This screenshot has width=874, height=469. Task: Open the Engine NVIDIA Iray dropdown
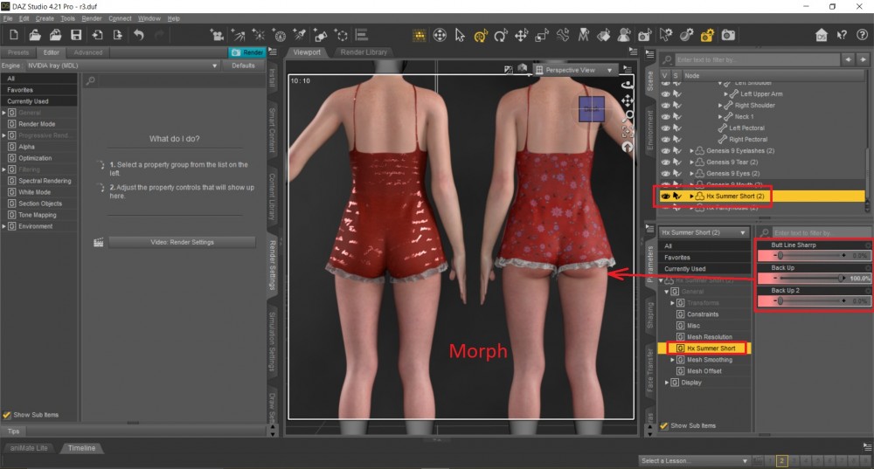122,66
